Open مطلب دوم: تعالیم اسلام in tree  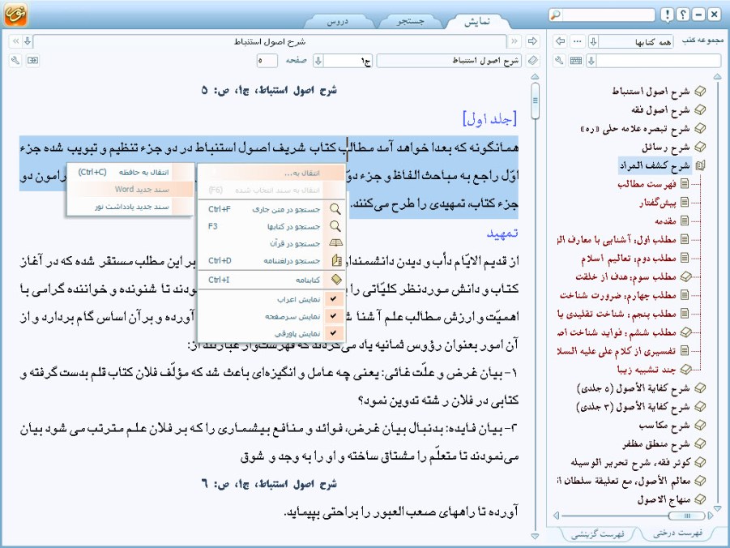click(629, 258)
